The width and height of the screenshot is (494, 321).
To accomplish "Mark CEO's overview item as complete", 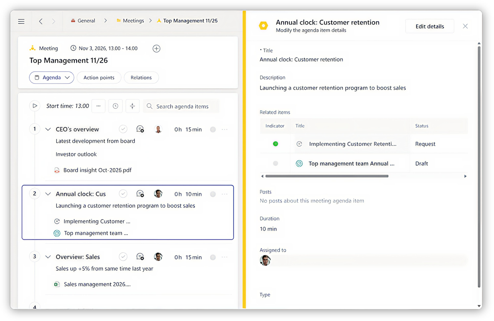I will pos(123,129).
